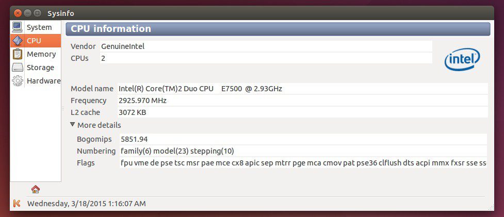Image resolution: width=504 pixels, height=217 pixels.
Task: Click the System monitor icon in sidebar
Action: click(18, 27)
